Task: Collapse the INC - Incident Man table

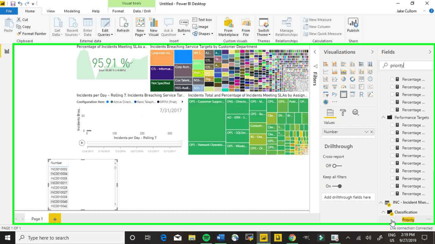Action: tap(381, 202)
